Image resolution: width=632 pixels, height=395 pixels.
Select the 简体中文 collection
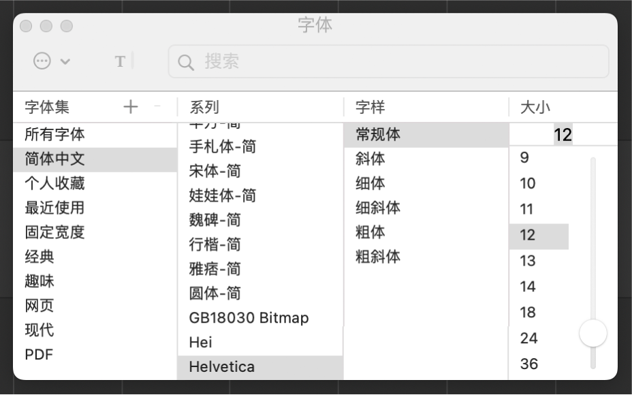coord(52,159)
